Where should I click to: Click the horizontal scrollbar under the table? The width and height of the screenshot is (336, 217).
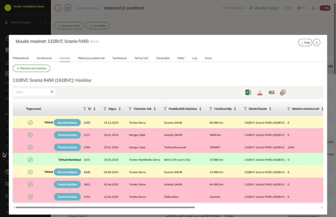pos(105,207)
